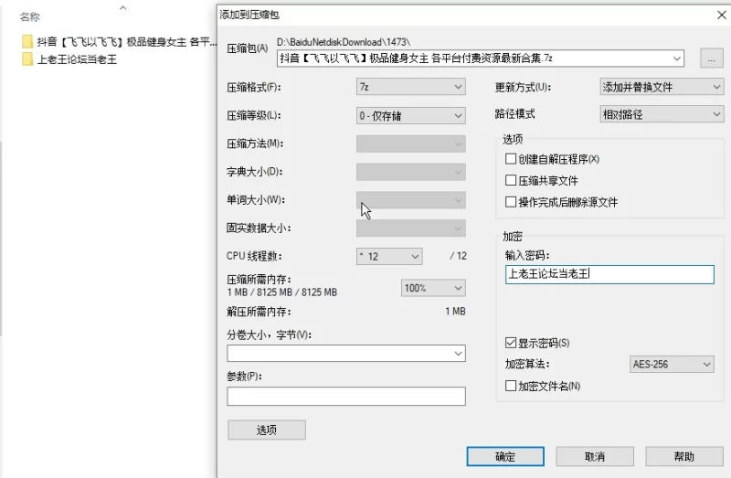
Task: Confirm with the 确定 button
Action: tap(505, 457)
